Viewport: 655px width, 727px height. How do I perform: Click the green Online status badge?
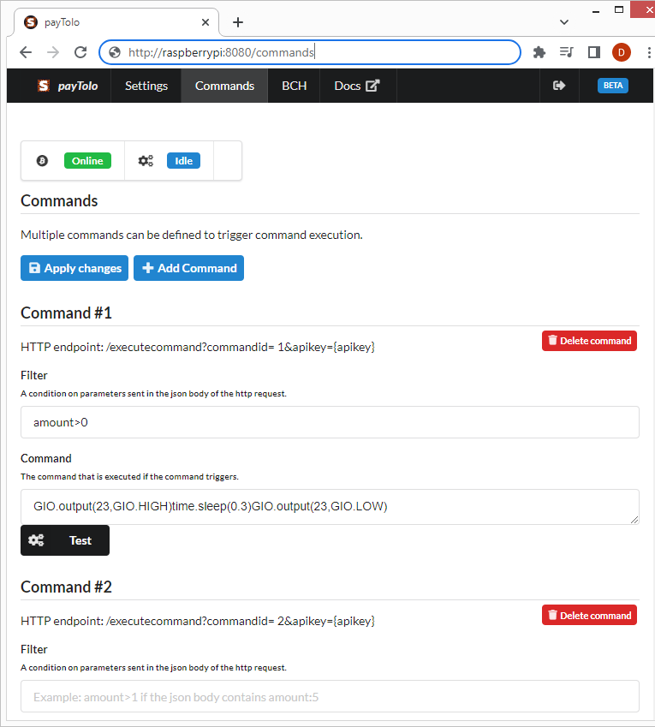coord(87,161)
